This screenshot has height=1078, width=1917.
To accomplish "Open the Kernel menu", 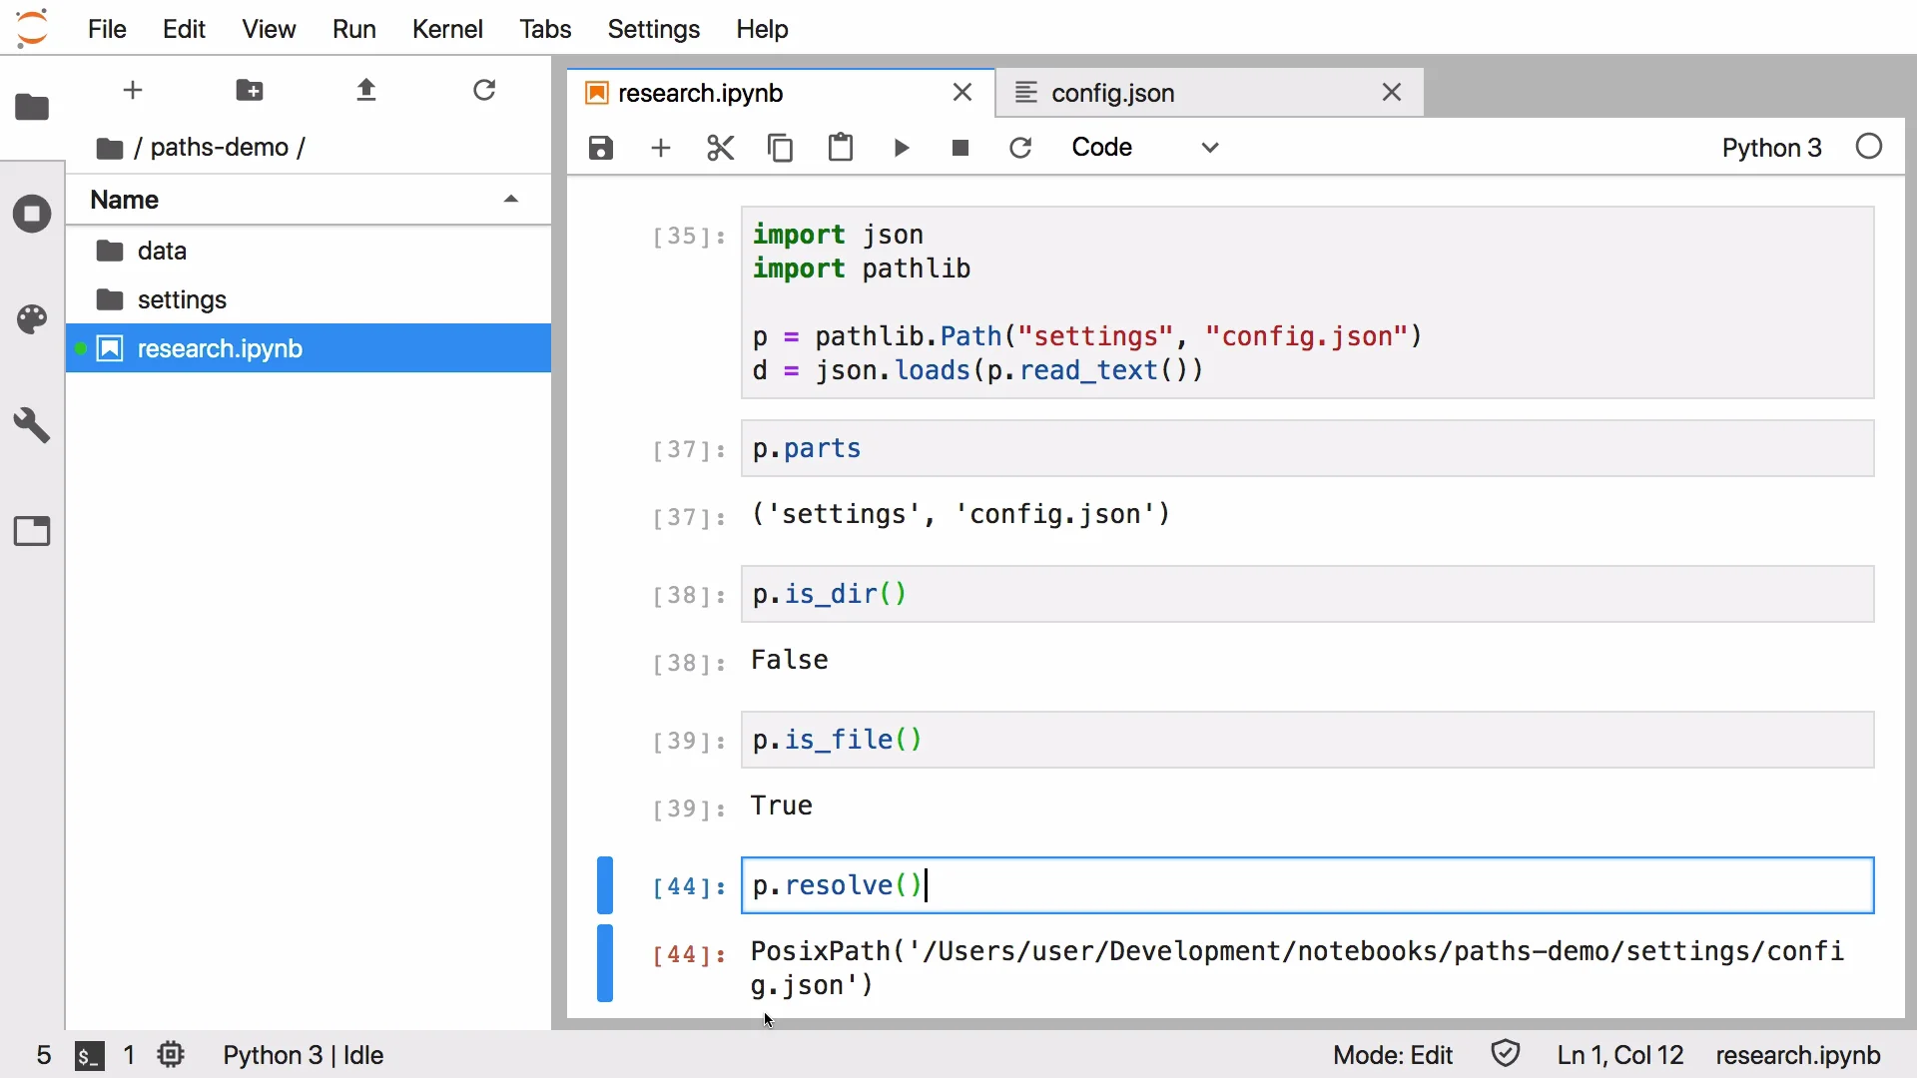I will (446, 29).
